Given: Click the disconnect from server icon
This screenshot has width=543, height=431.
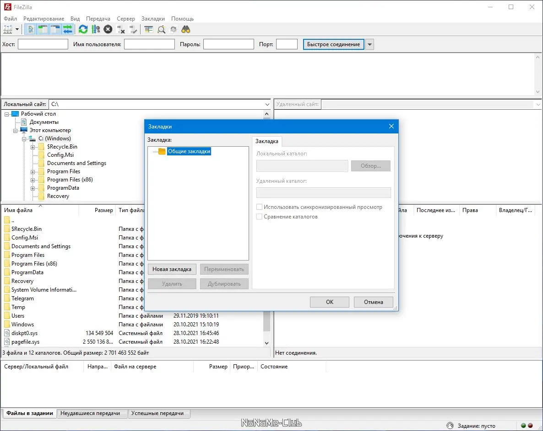Looking at the screenshot, I should tap(120, 30).
